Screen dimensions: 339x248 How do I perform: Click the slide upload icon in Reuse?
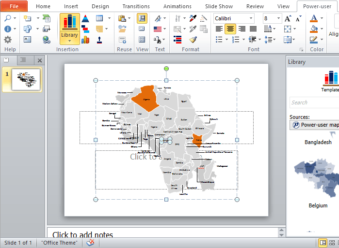point(122,40)
